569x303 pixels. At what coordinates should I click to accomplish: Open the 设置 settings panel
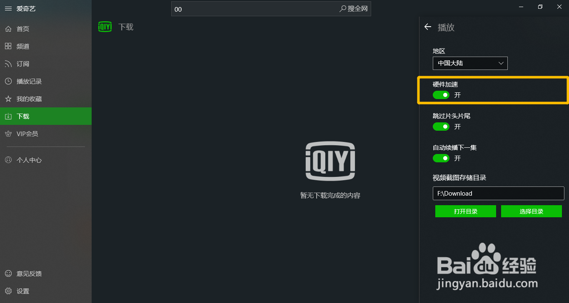23,291
